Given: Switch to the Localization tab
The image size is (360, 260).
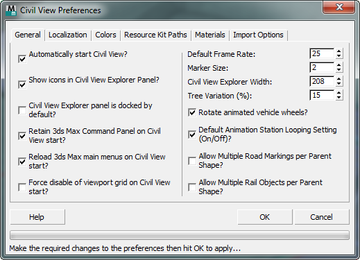Looking at the screenshot, I should (68, 35).
